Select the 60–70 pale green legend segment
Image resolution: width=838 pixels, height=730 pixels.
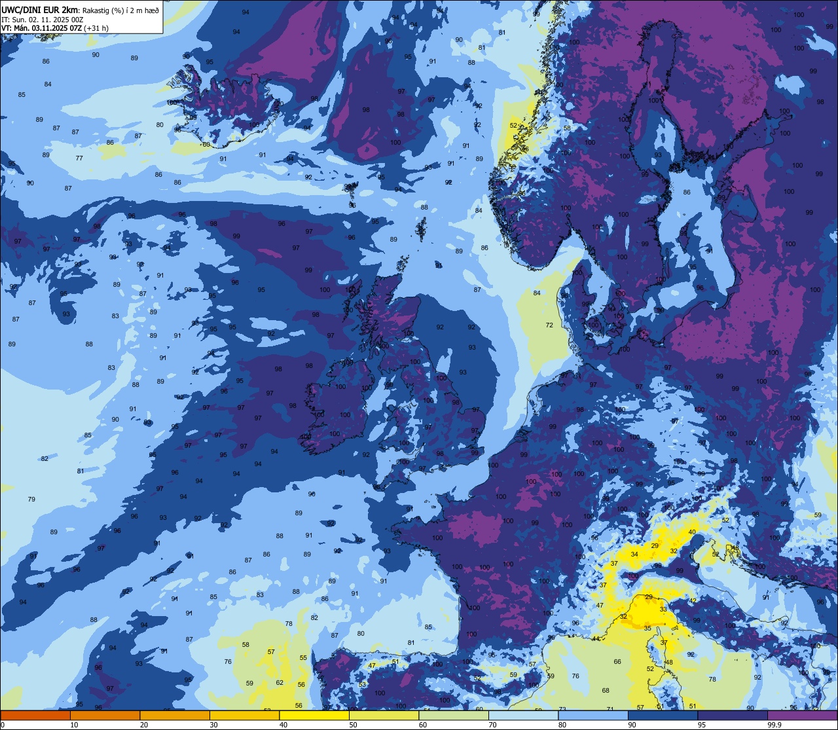pyautogui.click(x=454, y=716)
